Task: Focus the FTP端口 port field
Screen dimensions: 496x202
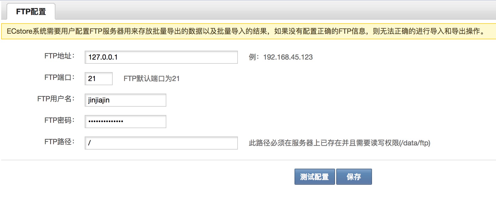Action: (98, 79)
